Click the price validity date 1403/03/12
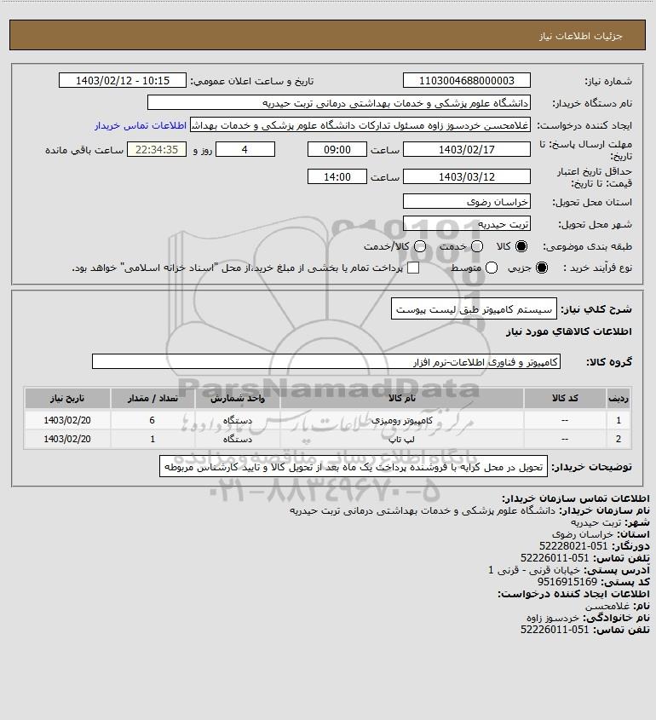Image resolution: width=656 pixels, height=720 pixels. click(x=466, y=176)
